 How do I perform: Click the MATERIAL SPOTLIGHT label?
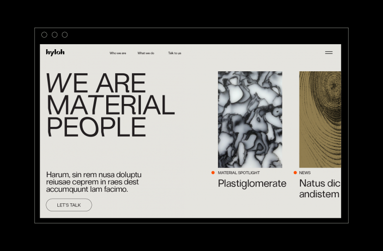(239, 173)
